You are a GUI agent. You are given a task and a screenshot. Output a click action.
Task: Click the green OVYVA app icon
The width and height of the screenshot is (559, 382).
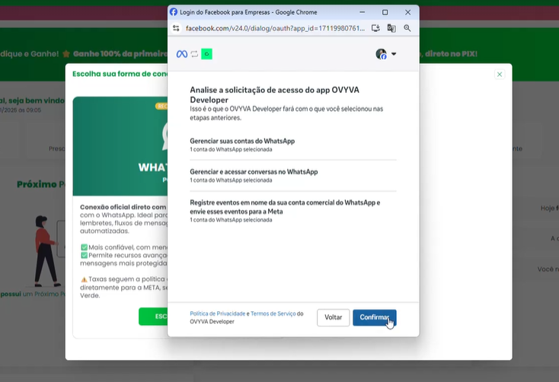(x=206, y=54)
